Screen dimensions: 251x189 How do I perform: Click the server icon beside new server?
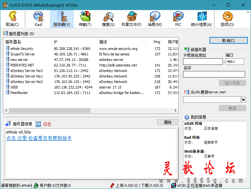pos(7,59)
